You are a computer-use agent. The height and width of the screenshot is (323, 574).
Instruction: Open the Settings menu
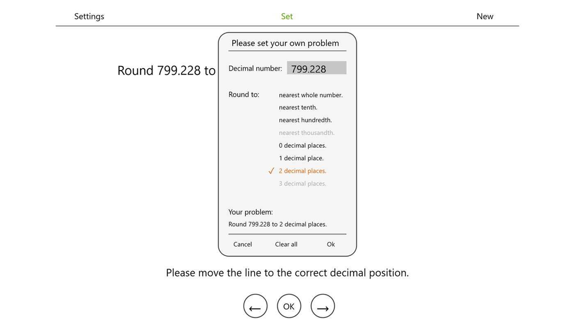click(x=89, y=16)
